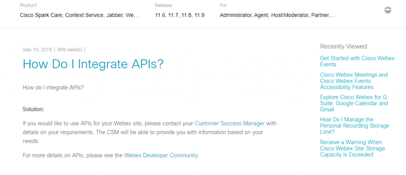Click the Solution: heading
The image size is (406, 175).
click(33, 109)
